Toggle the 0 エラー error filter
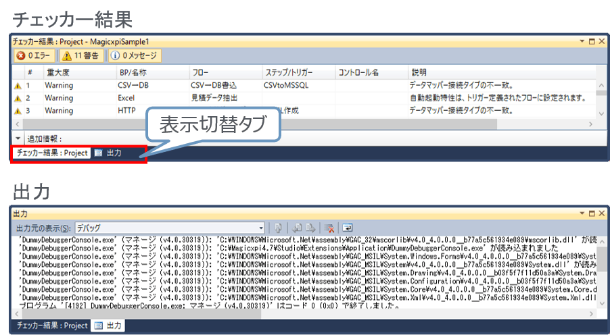The height and width of the screenshot is (335, 610). pos(35,55)
